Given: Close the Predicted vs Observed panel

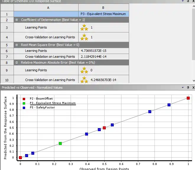Looking at the screenshot, I should click(194, 88).
